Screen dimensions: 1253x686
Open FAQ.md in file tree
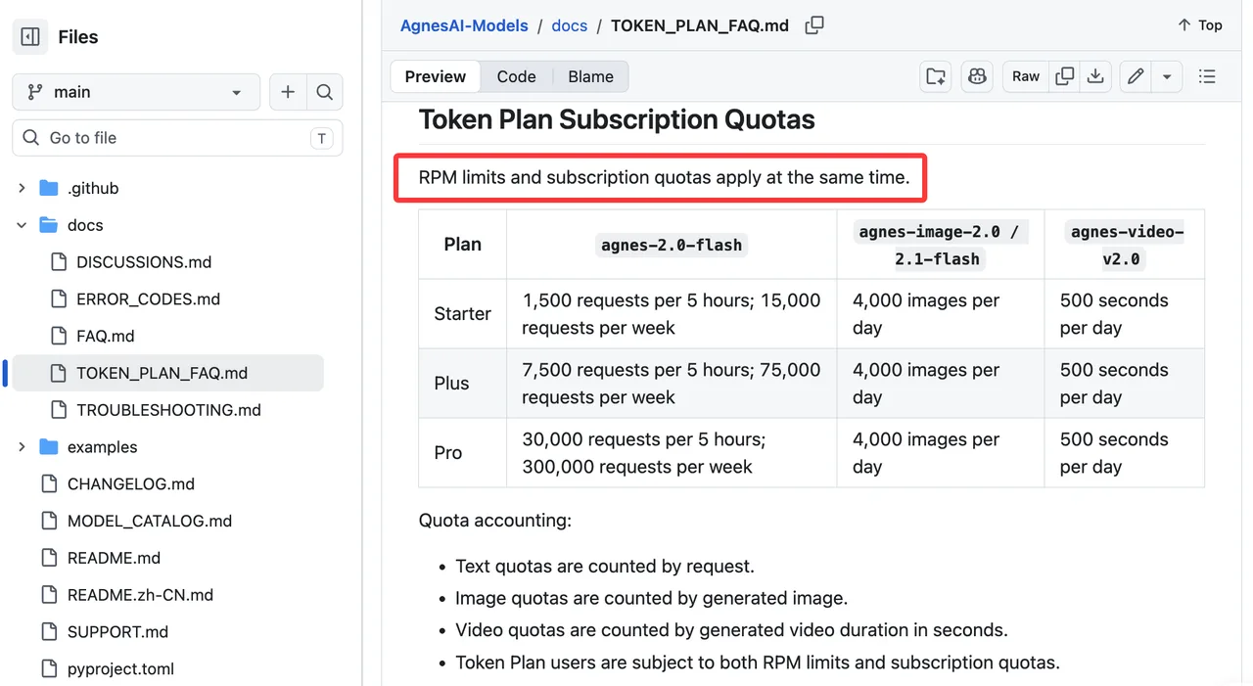(x=106, y=337)
